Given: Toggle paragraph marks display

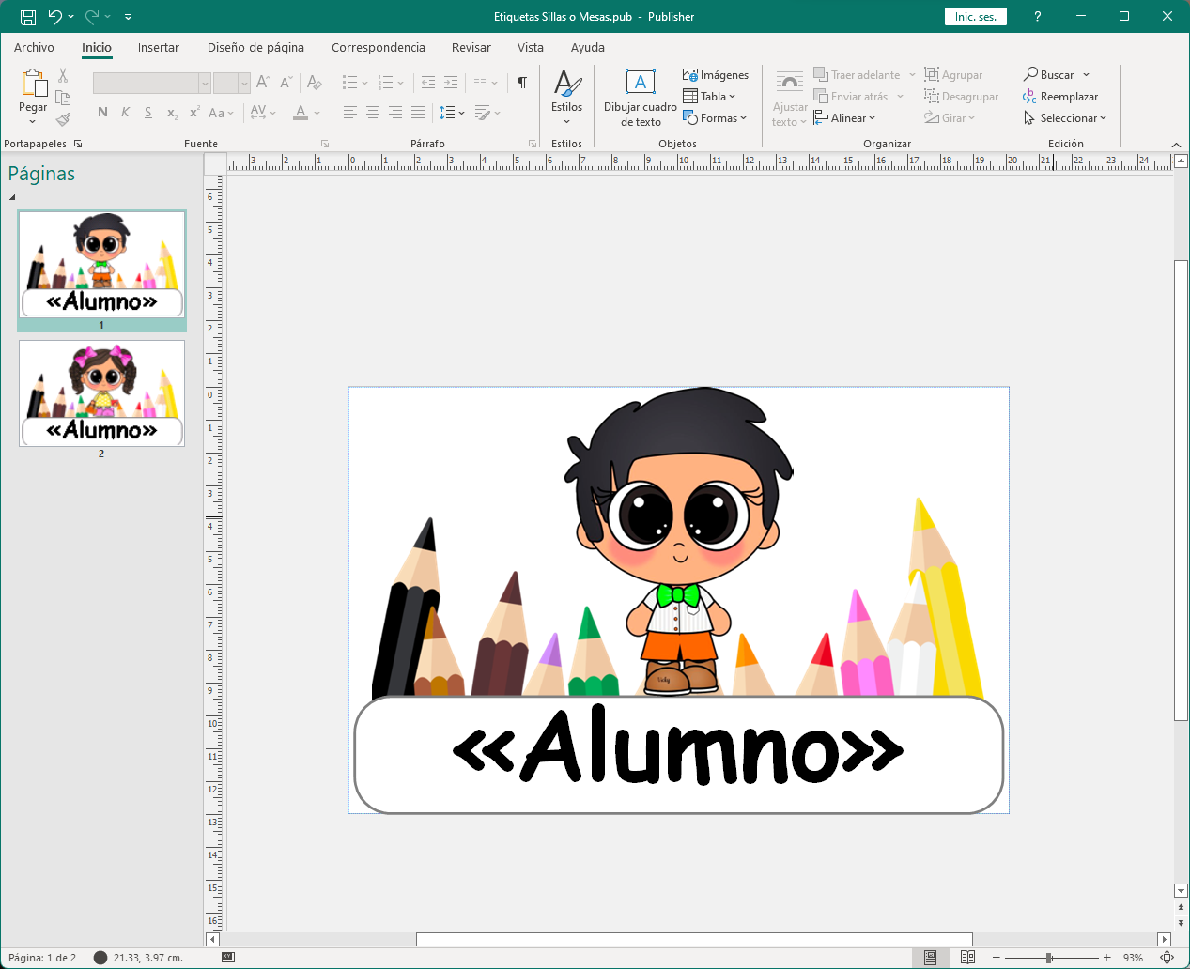Looking at the screenshot, I should [x=522, y=83].
